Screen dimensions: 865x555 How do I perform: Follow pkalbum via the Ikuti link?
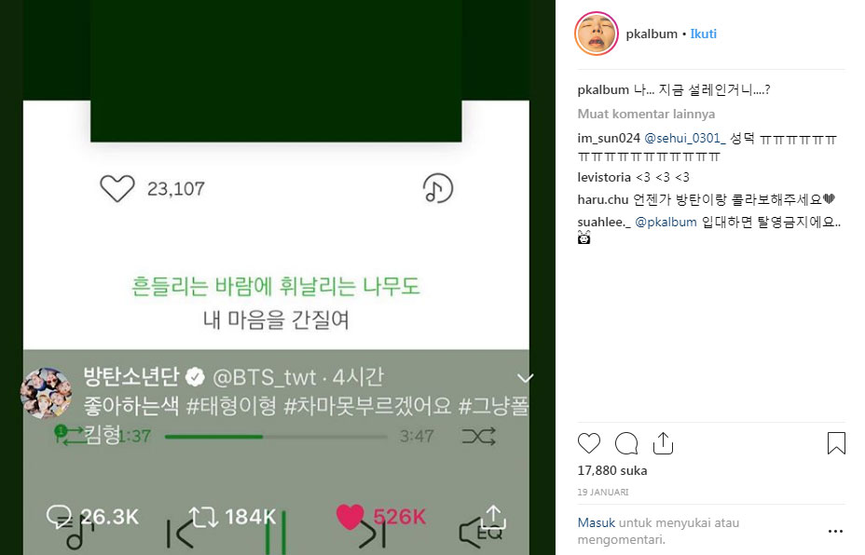click(x=704, y=34)
